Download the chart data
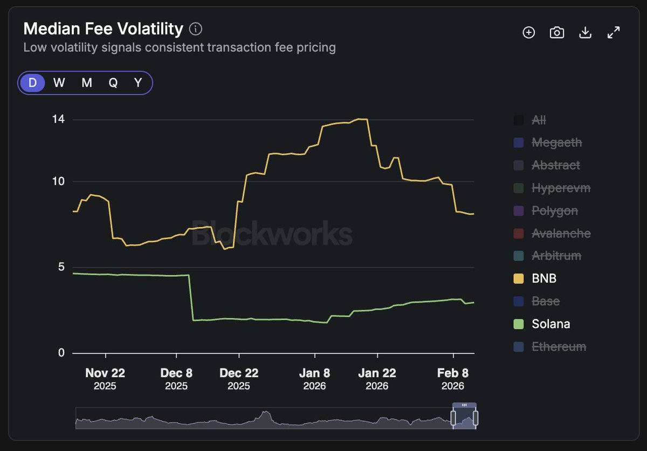Image resolution: width=647 pixels, height=451 pixels. coord(585,33)
